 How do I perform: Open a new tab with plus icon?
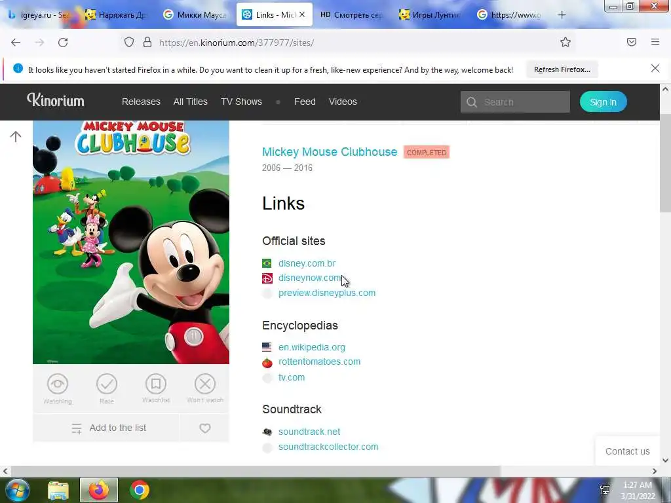coord(562,15)
